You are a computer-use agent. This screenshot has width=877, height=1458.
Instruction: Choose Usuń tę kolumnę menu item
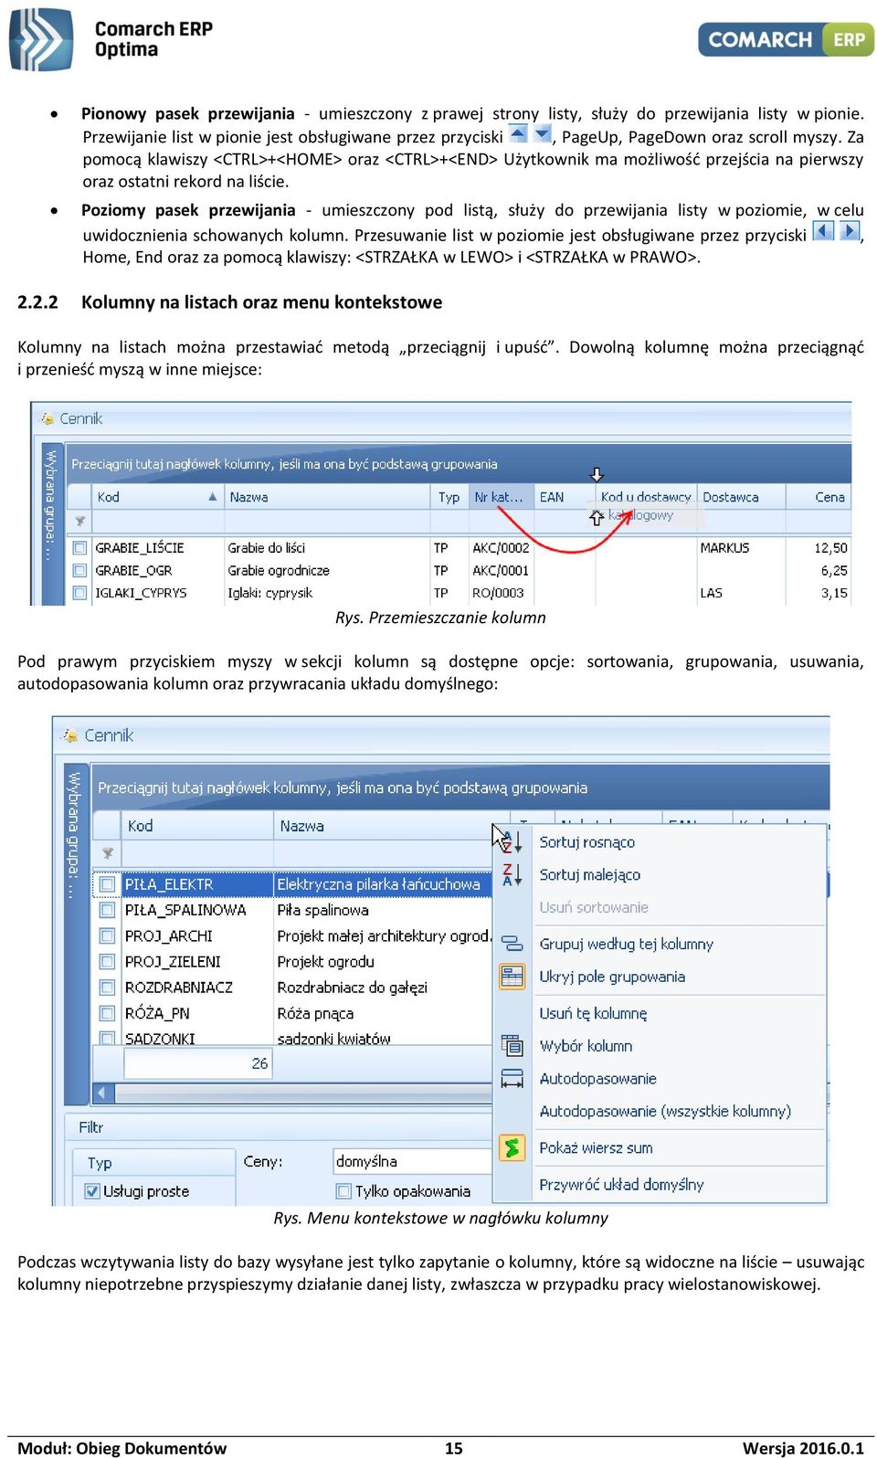click(x=593, y=1013)
